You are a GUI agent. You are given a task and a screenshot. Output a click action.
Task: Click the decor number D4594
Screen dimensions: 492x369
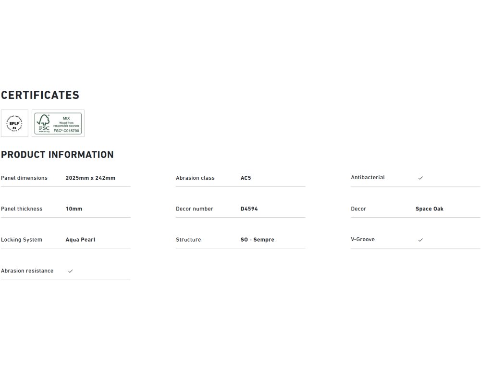pos(249,209)
